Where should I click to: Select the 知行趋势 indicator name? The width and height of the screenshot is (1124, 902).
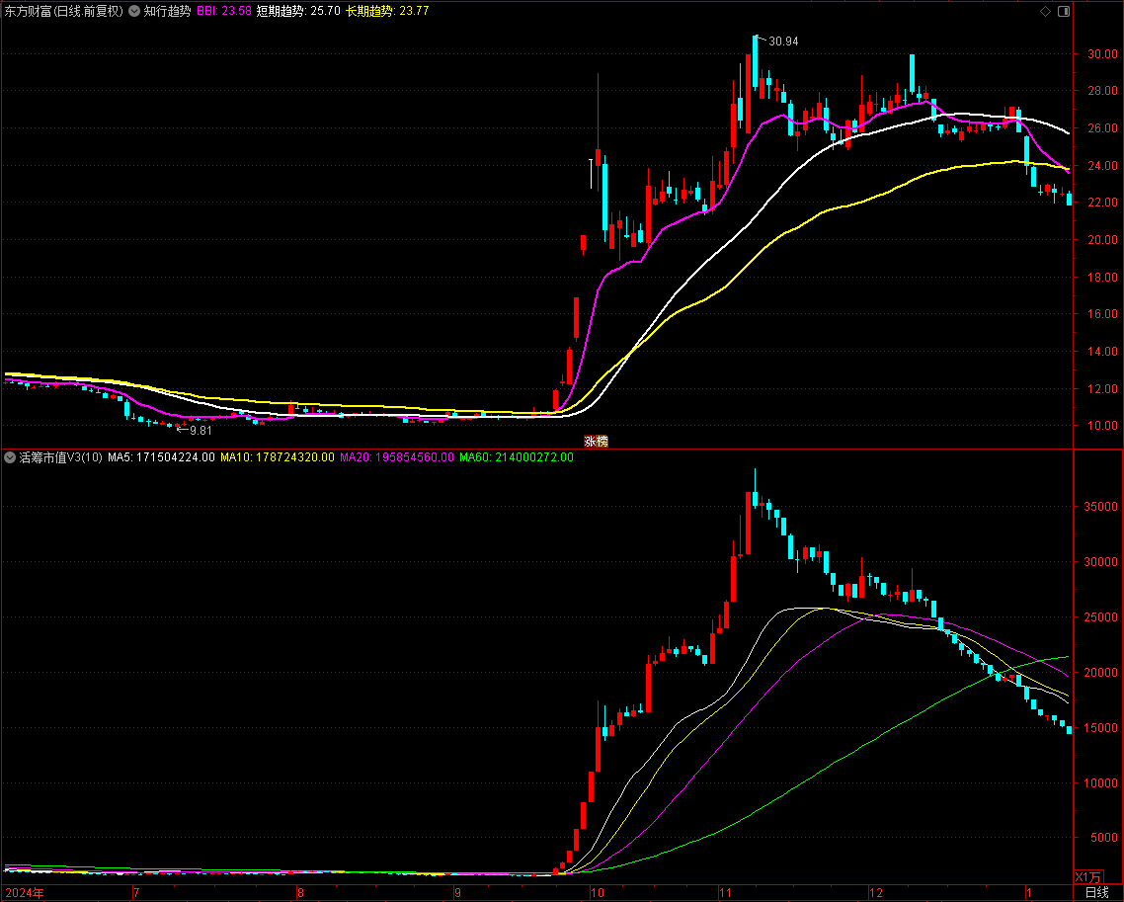[x=167, y=12]
